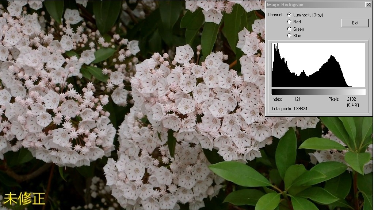Click inside the histogram graph
Viewport: 374px width, 210px height.
pos(318,65)
